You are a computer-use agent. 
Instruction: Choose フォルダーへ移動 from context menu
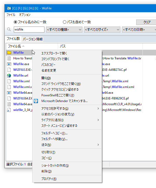(x=67, y=139)
